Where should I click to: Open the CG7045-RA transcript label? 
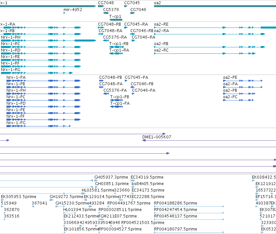click(136, 24)
